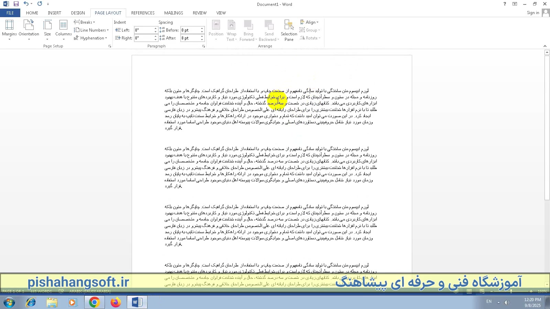Screen dimensions: 550x309
Task: Click the EN language indicator
Action: coord(489,301)
